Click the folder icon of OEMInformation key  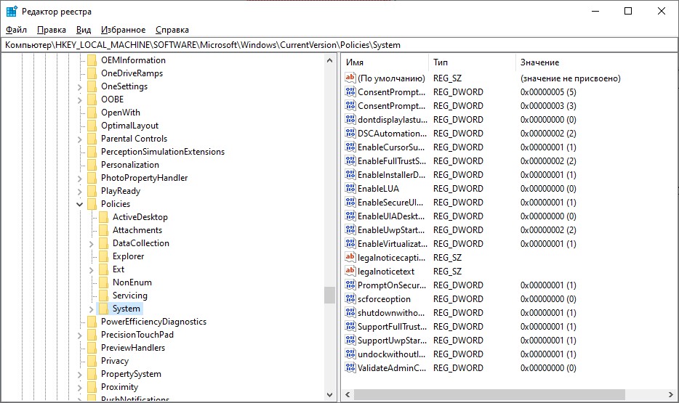pos(92,60)
